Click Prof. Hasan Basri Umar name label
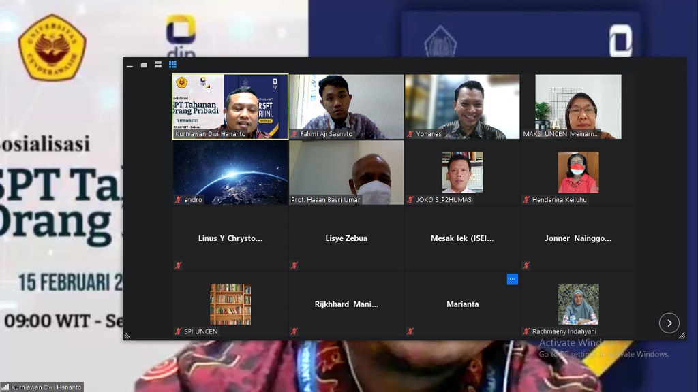This screenshot has height=392, width=698. click(x=325, y=199)
